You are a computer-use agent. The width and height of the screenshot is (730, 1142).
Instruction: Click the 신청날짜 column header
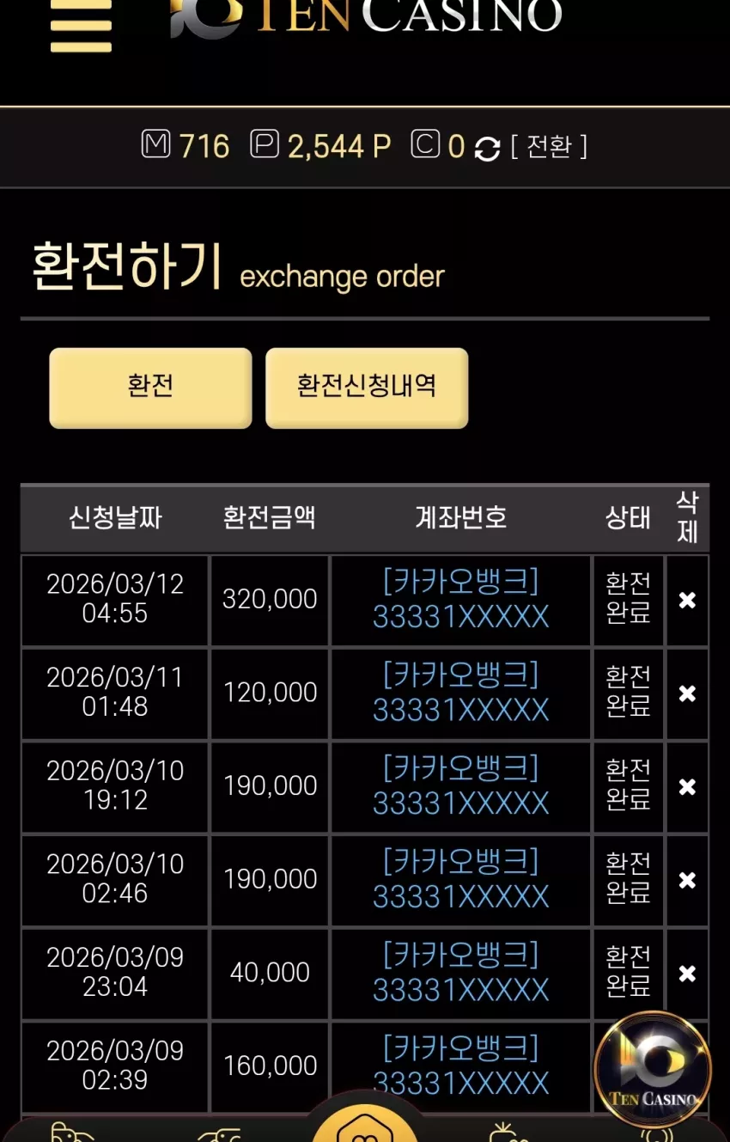(115, 517)
